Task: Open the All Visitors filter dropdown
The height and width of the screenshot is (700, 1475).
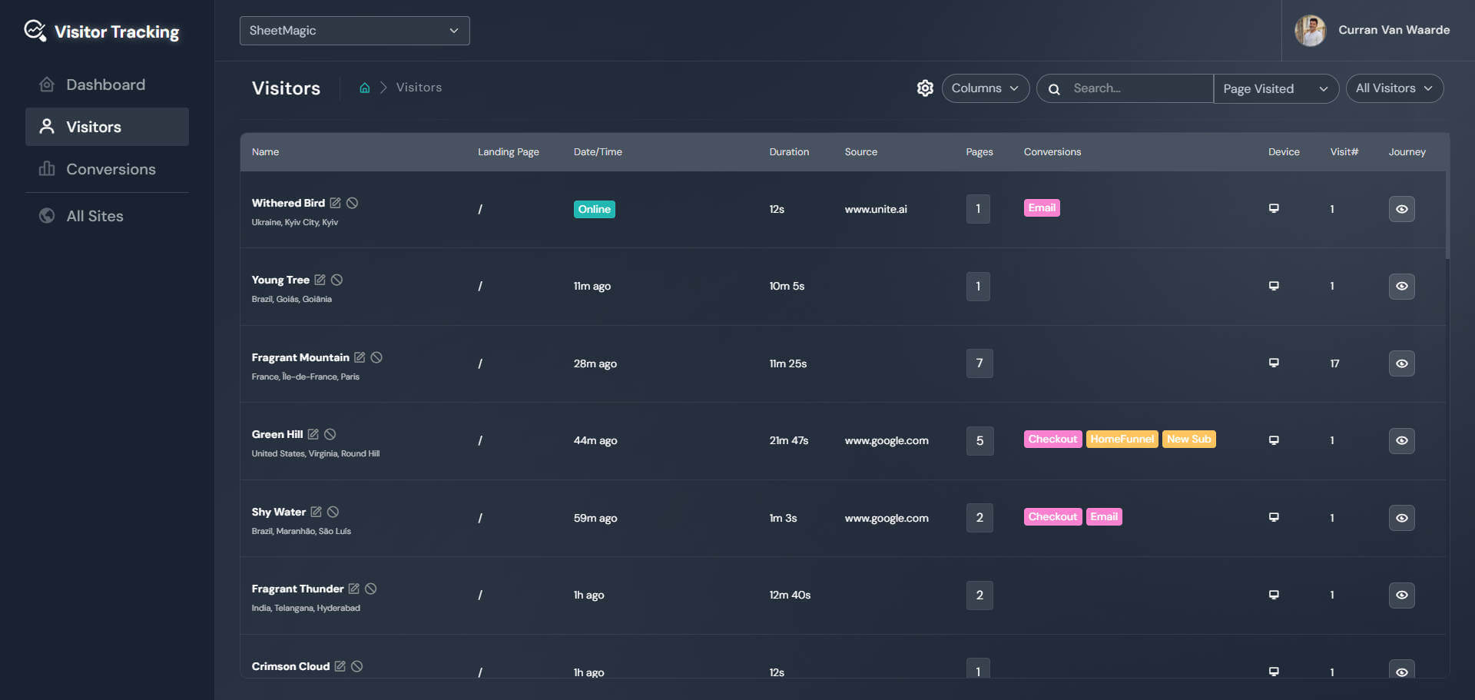Action: coord(1394,88)
